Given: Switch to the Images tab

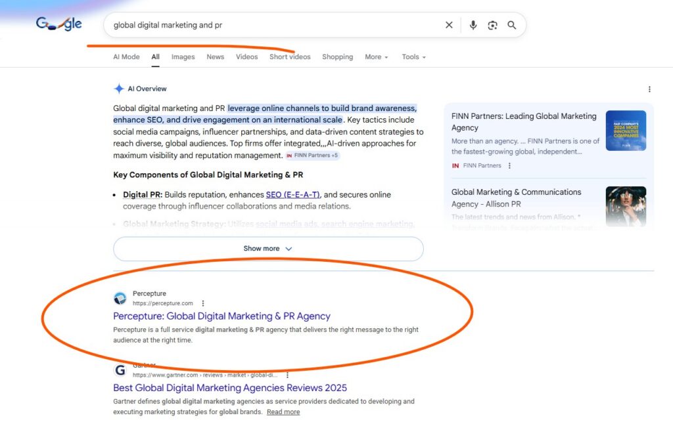Looking at the screenshot, I should click(x=183, y=57).
